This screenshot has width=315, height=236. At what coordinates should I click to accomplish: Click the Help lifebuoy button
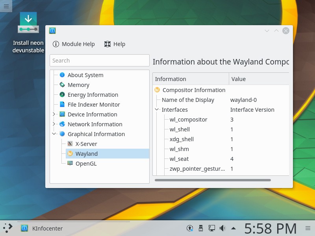click(x=115, y=44)
